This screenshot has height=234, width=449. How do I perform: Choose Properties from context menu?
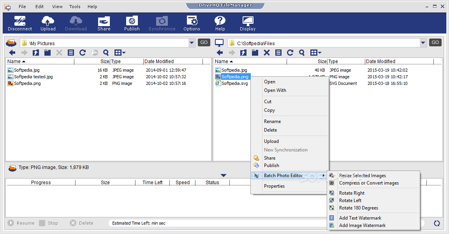[x=274, y=186]
